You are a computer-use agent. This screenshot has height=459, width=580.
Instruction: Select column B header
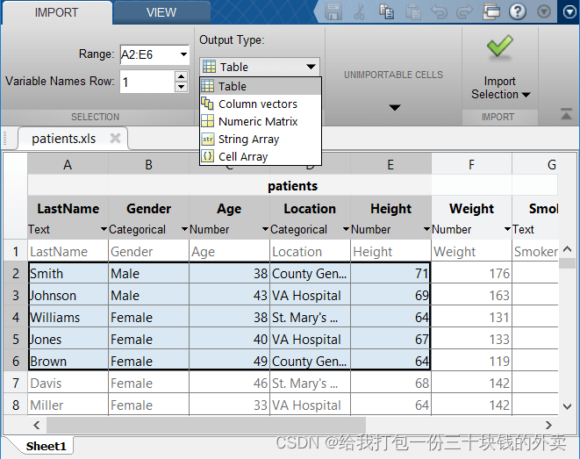coord(148,164)
